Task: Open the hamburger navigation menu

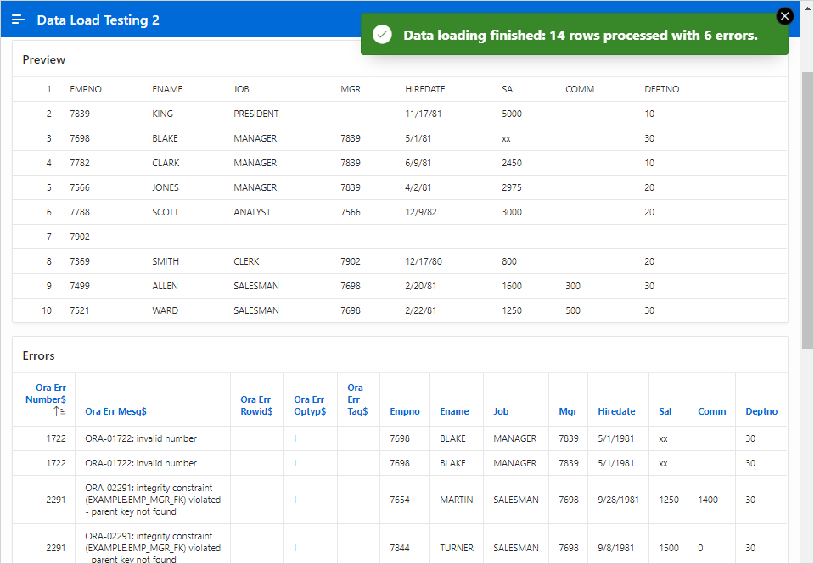Action: (18, 20)
